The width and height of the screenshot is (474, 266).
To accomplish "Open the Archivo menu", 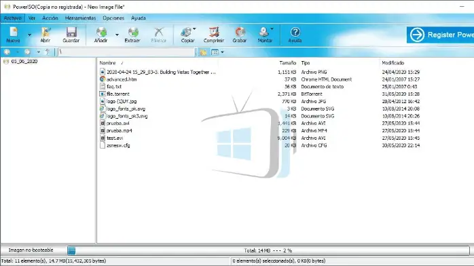I will tap(13, 18).
